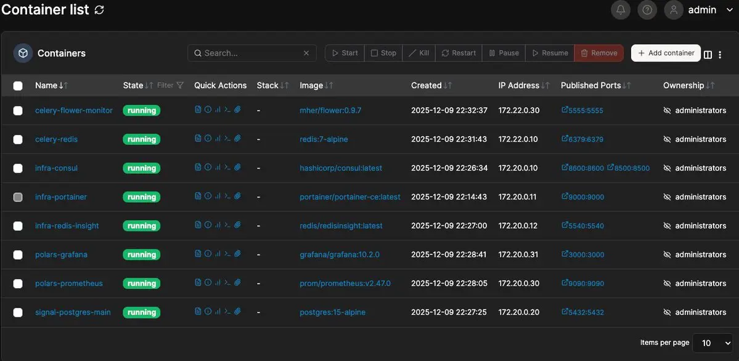Open exec console for polars-grafana container
Screen dimensions: 739x361
pyautogui.click(x=227, y=254)
